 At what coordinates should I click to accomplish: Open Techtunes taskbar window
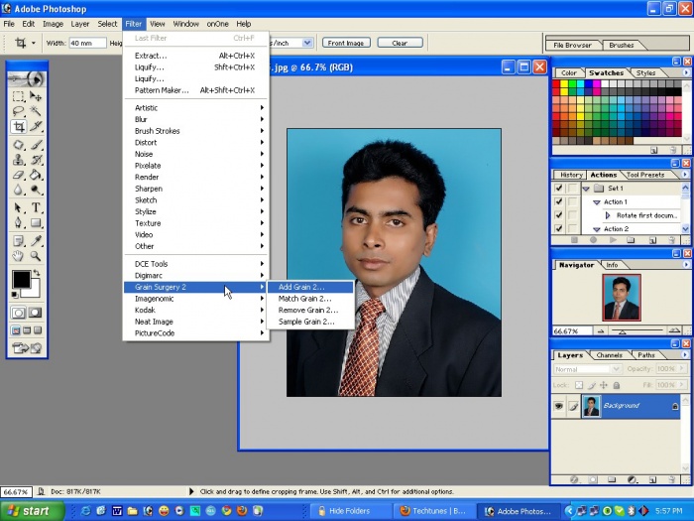pos(433,511)
